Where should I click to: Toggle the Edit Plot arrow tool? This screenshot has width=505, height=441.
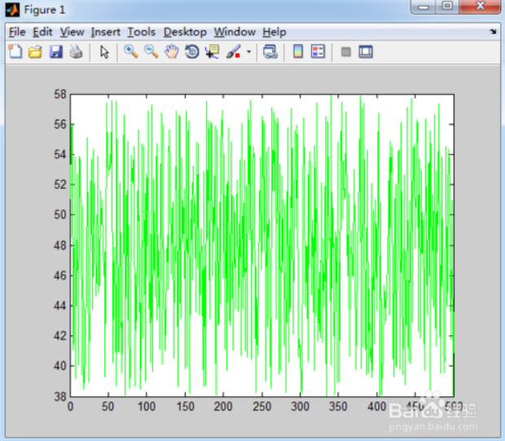104,52
